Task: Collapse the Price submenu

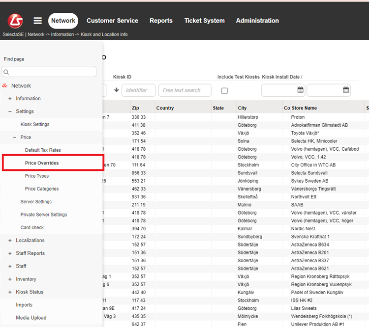Action: point(14,137)
